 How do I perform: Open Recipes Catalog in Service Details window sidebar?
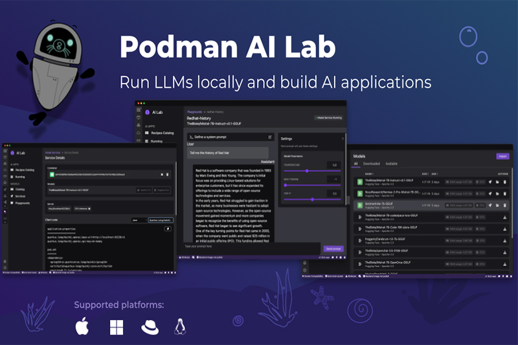[x=23, y=170]
